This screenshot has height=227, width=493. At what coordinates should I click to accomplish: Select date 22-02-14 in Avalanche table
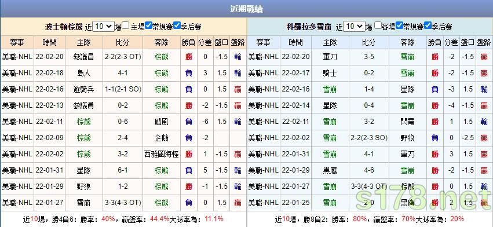[x=296, y=105]
